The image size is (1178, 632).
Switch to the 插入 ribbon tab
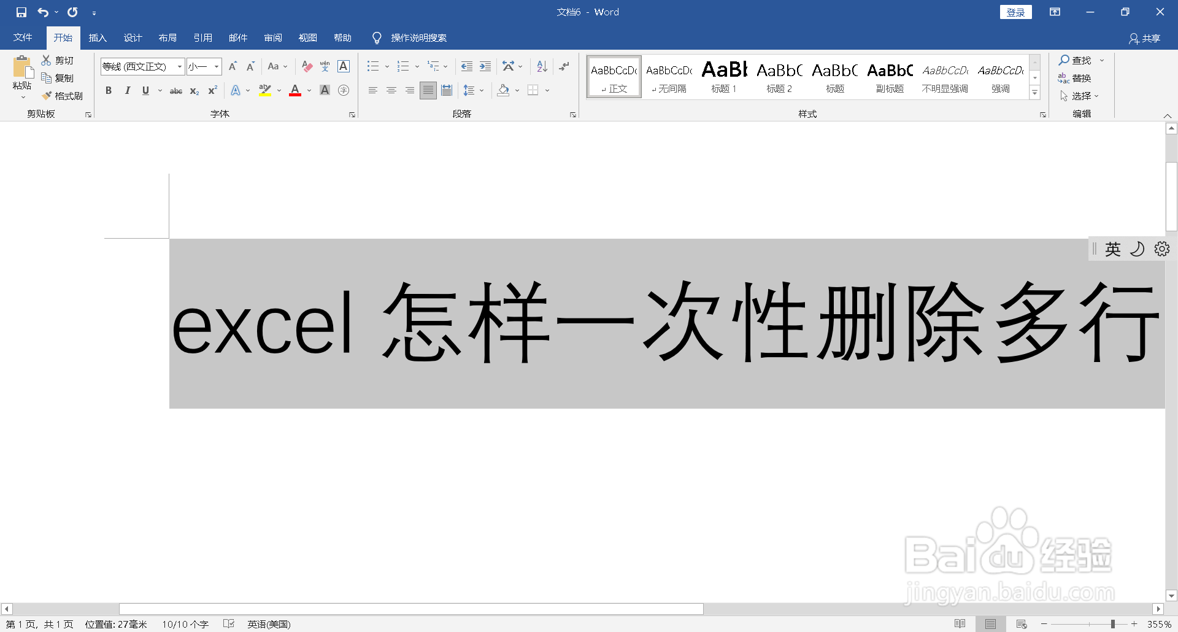[x=98, y=37]
